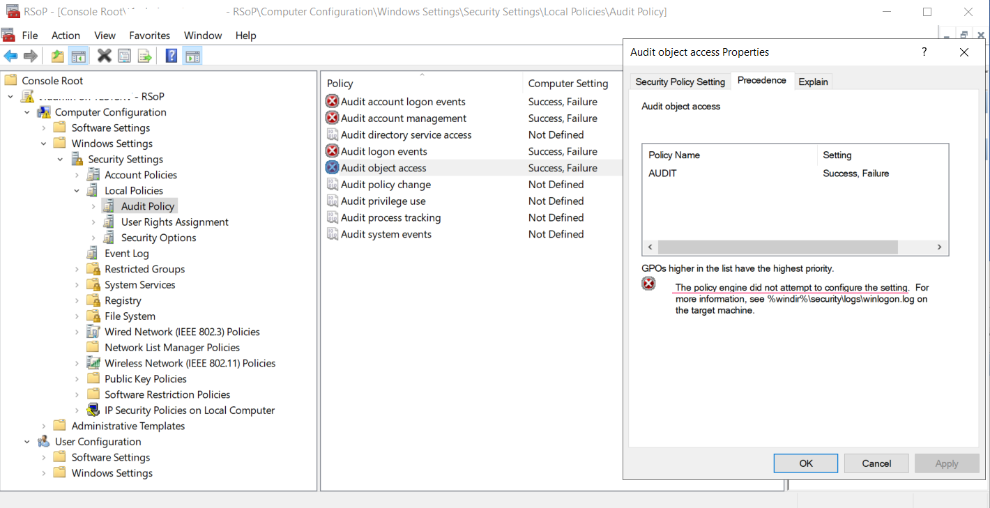
Task: Click the Computer Setting column header
Action: (x=572, y=83)
